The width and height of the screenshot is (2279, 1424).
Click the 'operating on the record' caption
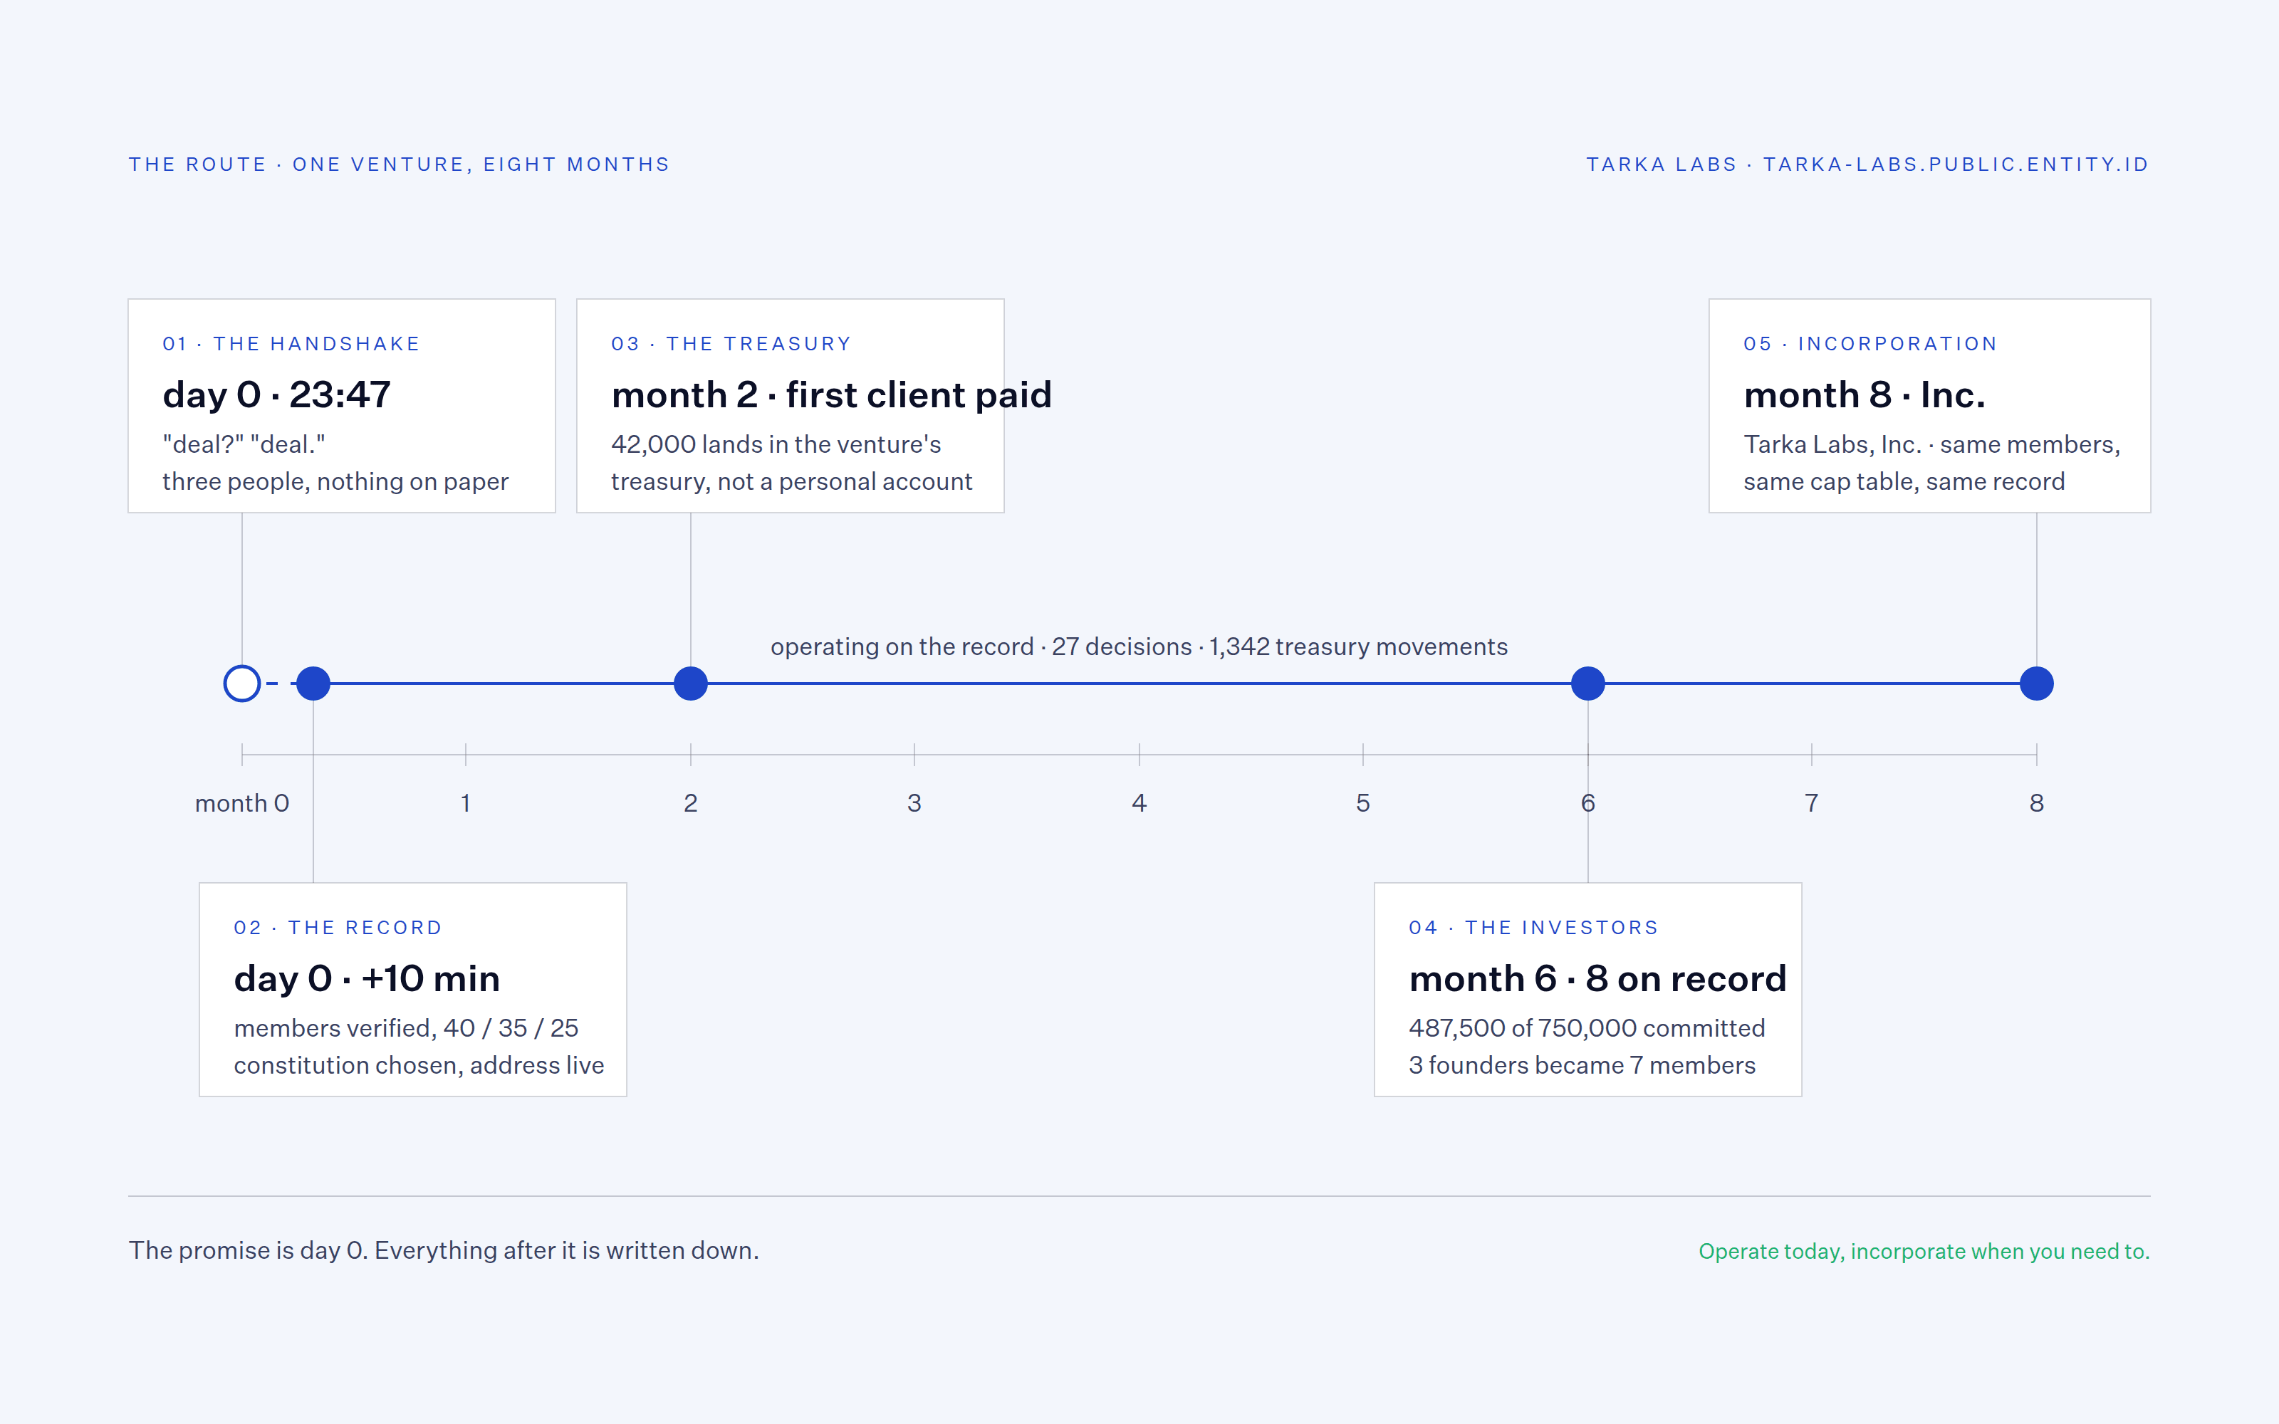[1139, 646]
